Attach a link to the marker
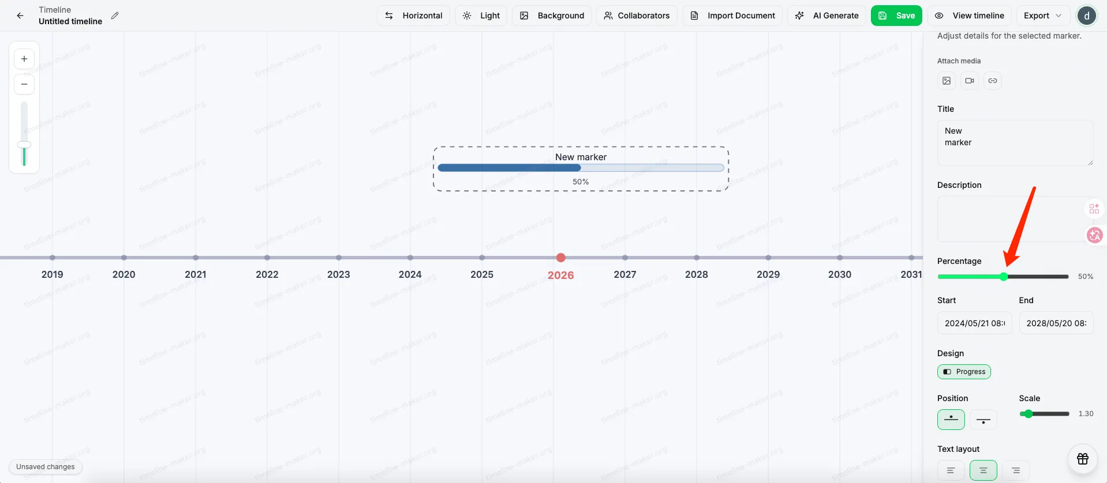 [x=993, y=81]
